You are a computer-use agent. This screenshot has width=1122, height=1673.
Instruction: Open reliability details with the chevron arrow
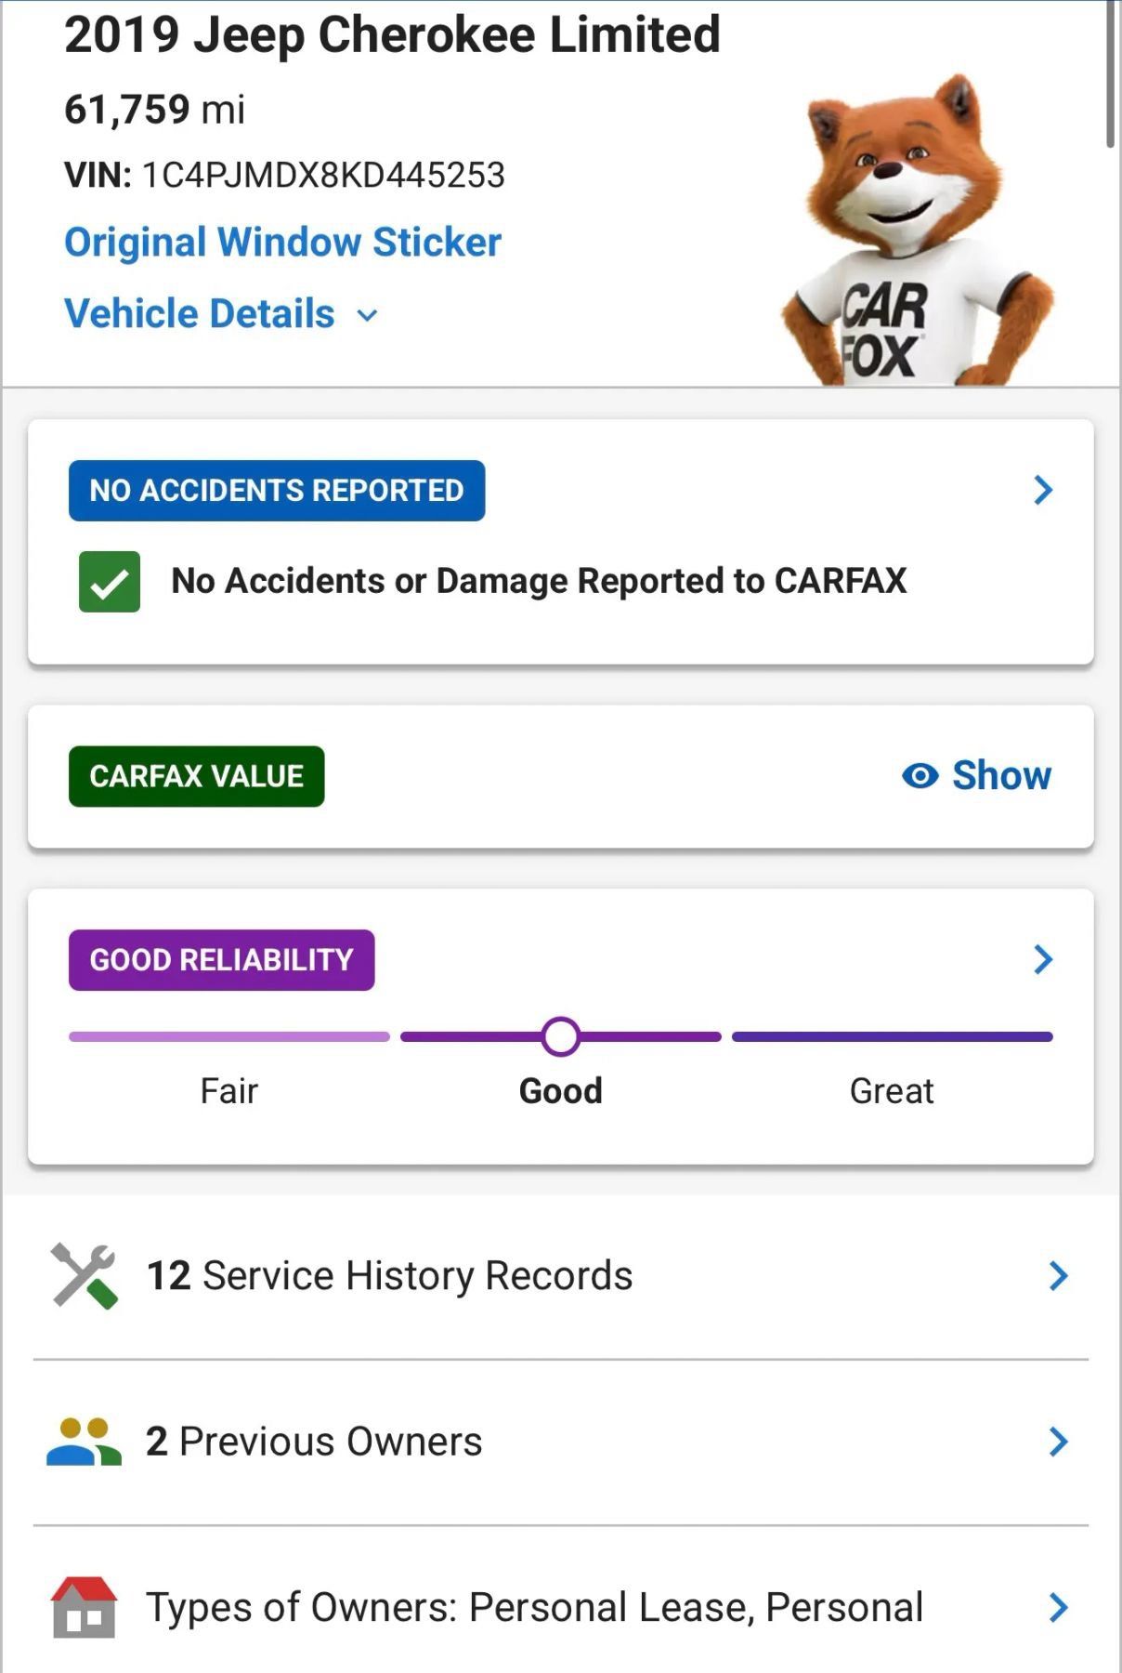tap(1043, 959)
